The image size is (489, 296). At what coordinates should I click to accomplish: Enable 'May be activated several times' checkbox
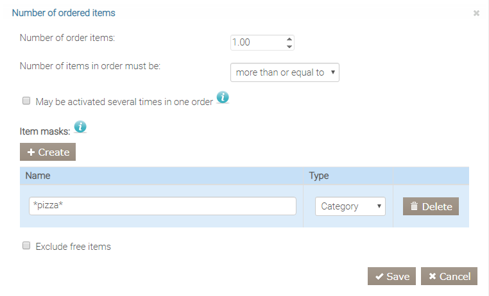click(x=26, y=101)
